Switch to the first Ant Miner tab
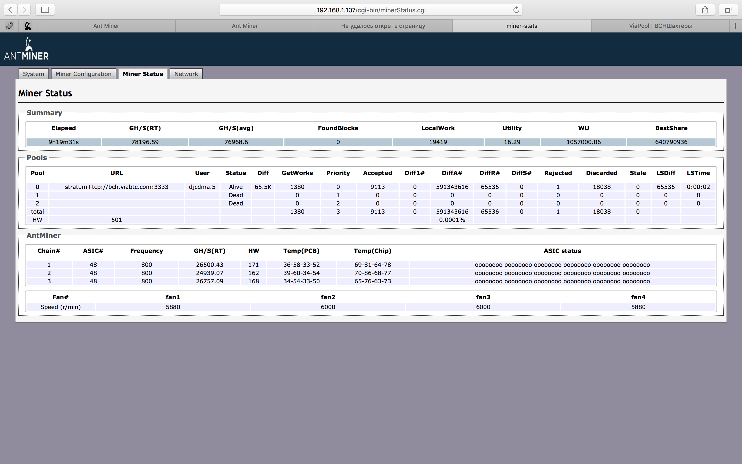Image resolution: width=742 pixels, height=464 pixels. (106, 26)
